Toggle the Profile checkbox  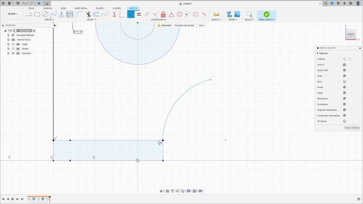tap(344, 87)
